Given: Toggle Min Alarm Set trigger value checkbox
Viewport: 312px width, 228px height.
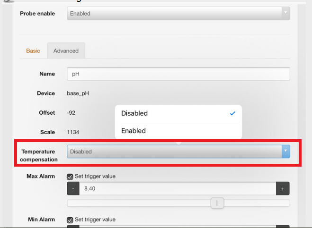Looking at the screenshot, I should (70, 220).
